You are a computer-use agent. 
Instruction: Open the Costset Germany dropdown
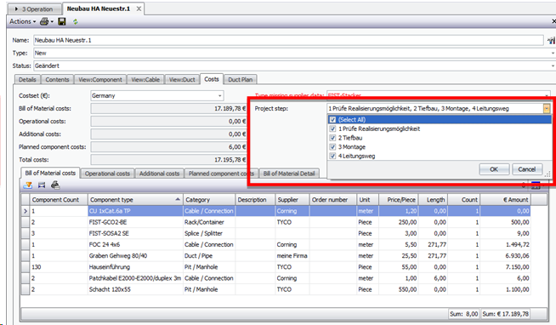219,96
